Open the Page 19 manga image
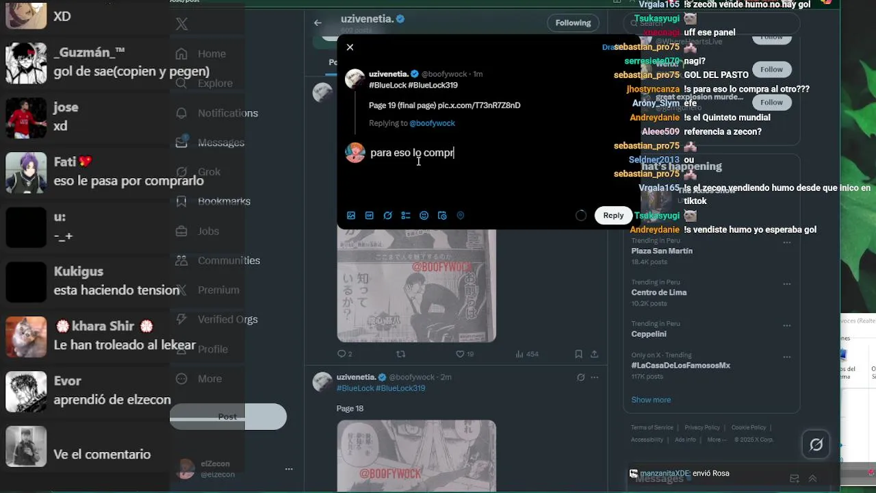 416,286
